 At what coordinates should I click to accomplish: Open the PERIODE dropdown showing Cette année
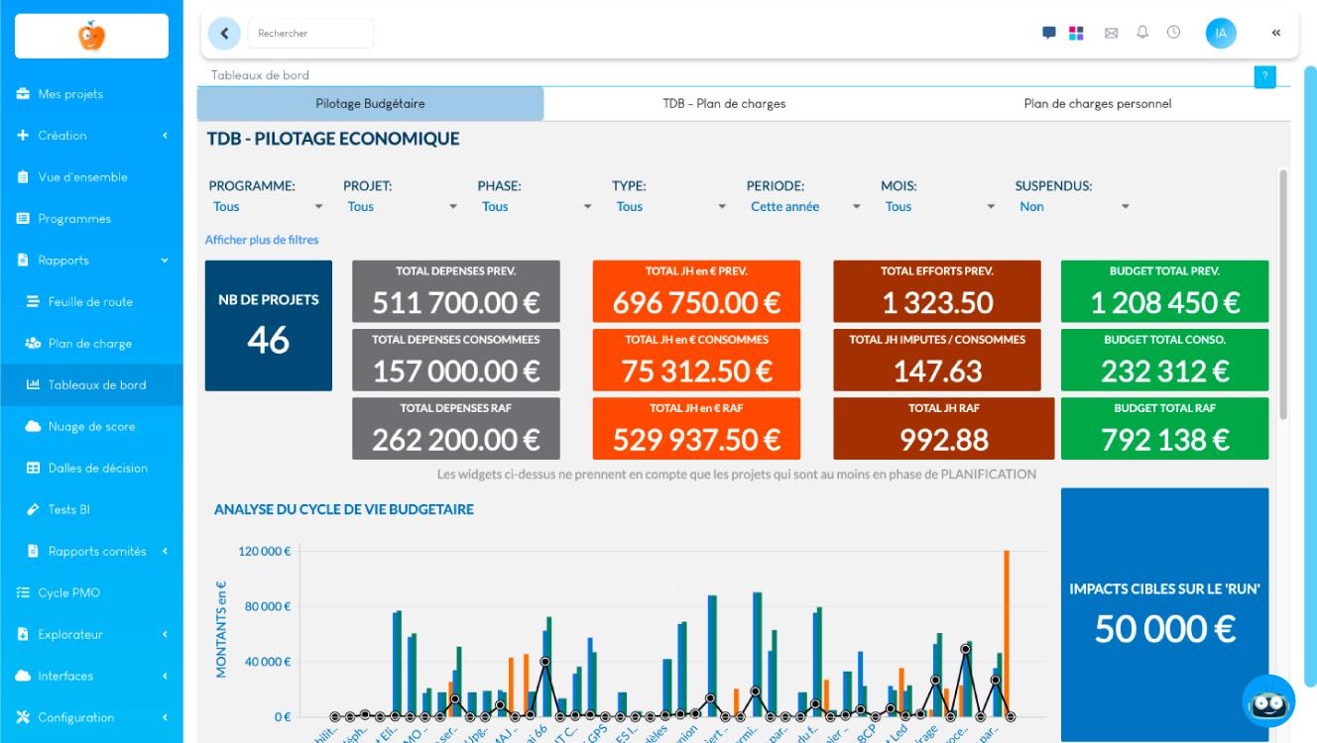click(805, 207)
